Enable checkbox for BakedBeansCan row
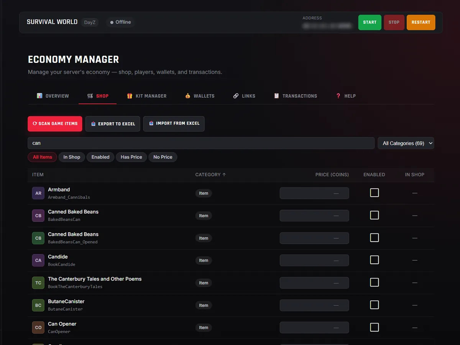The width and height of the screenshot is (460, 345). [x=375, y=215]
